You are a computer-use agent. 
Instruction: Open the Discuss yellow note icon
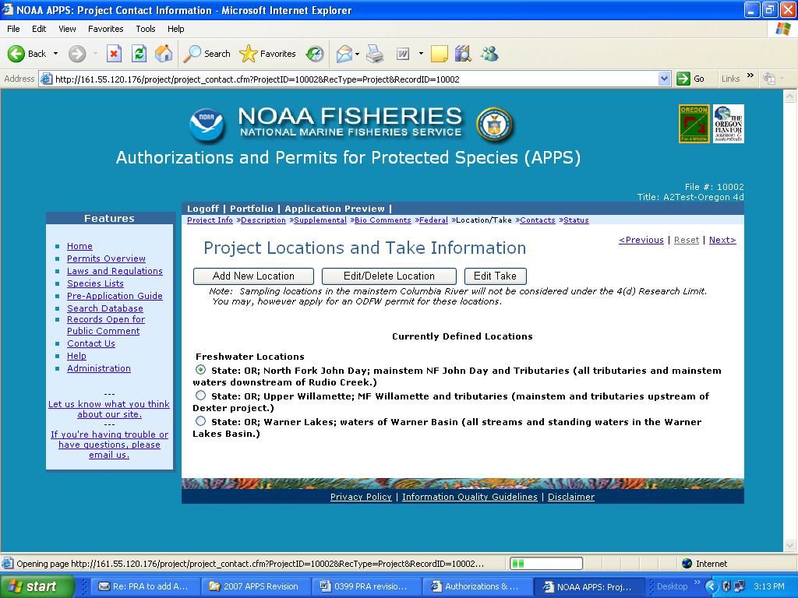(440, 54)
